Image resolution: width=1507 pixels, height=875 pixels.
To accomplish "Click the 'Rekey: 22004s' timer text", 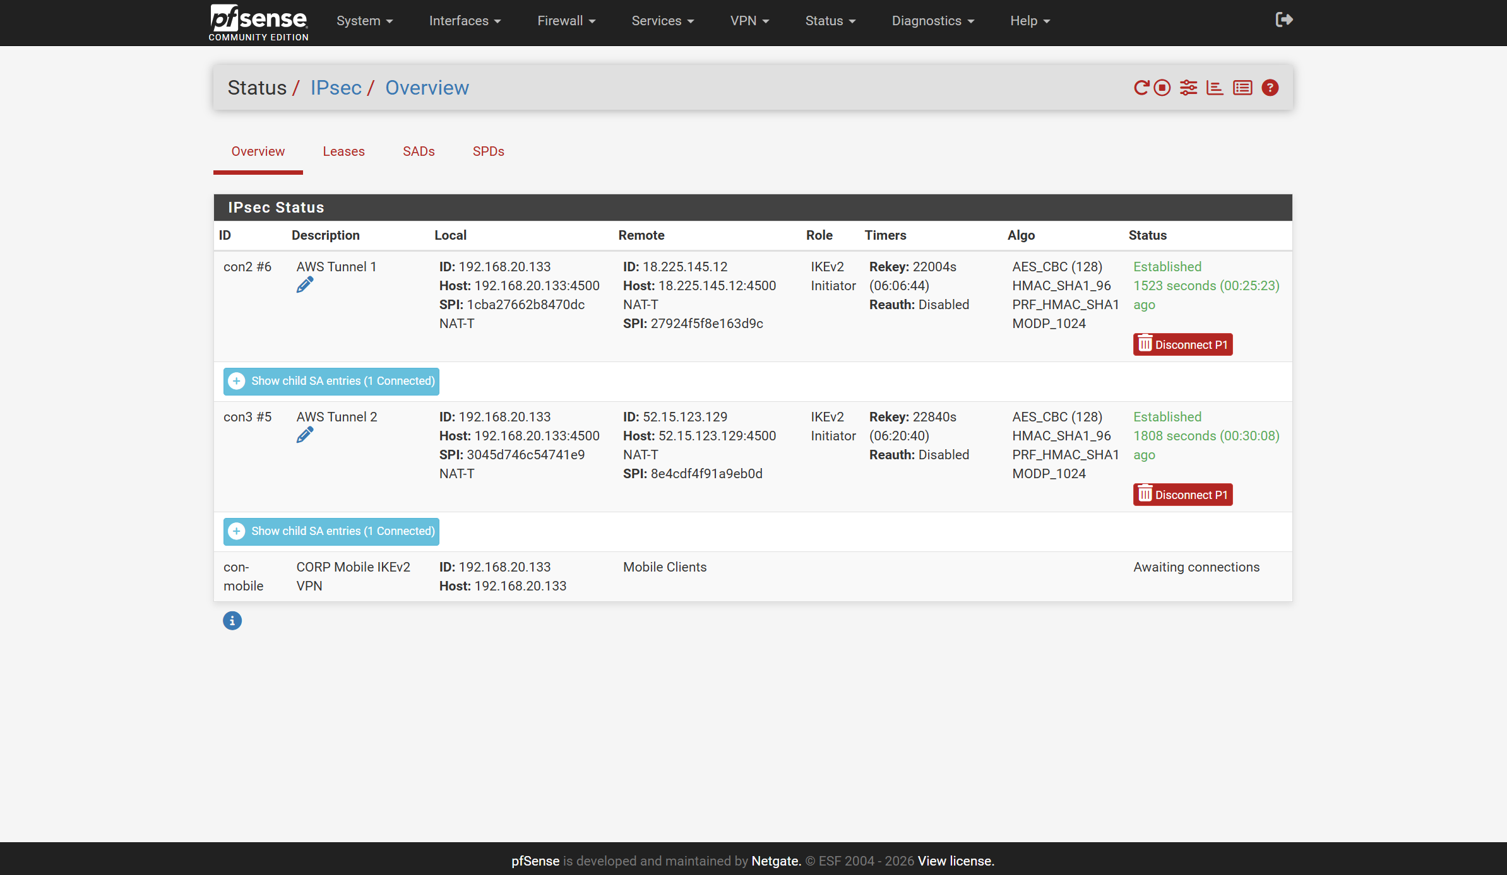I will tap(913, 267).
